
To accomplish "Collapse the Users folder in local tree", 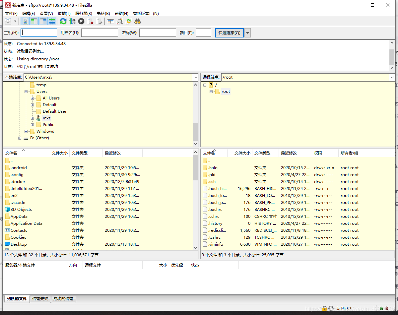I will click(26, 92).
